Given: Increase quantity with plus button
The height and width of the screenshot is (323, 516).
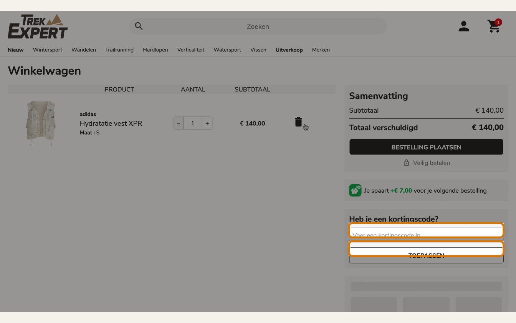Looking at the screenshot, I should click(x=207, y=123).
